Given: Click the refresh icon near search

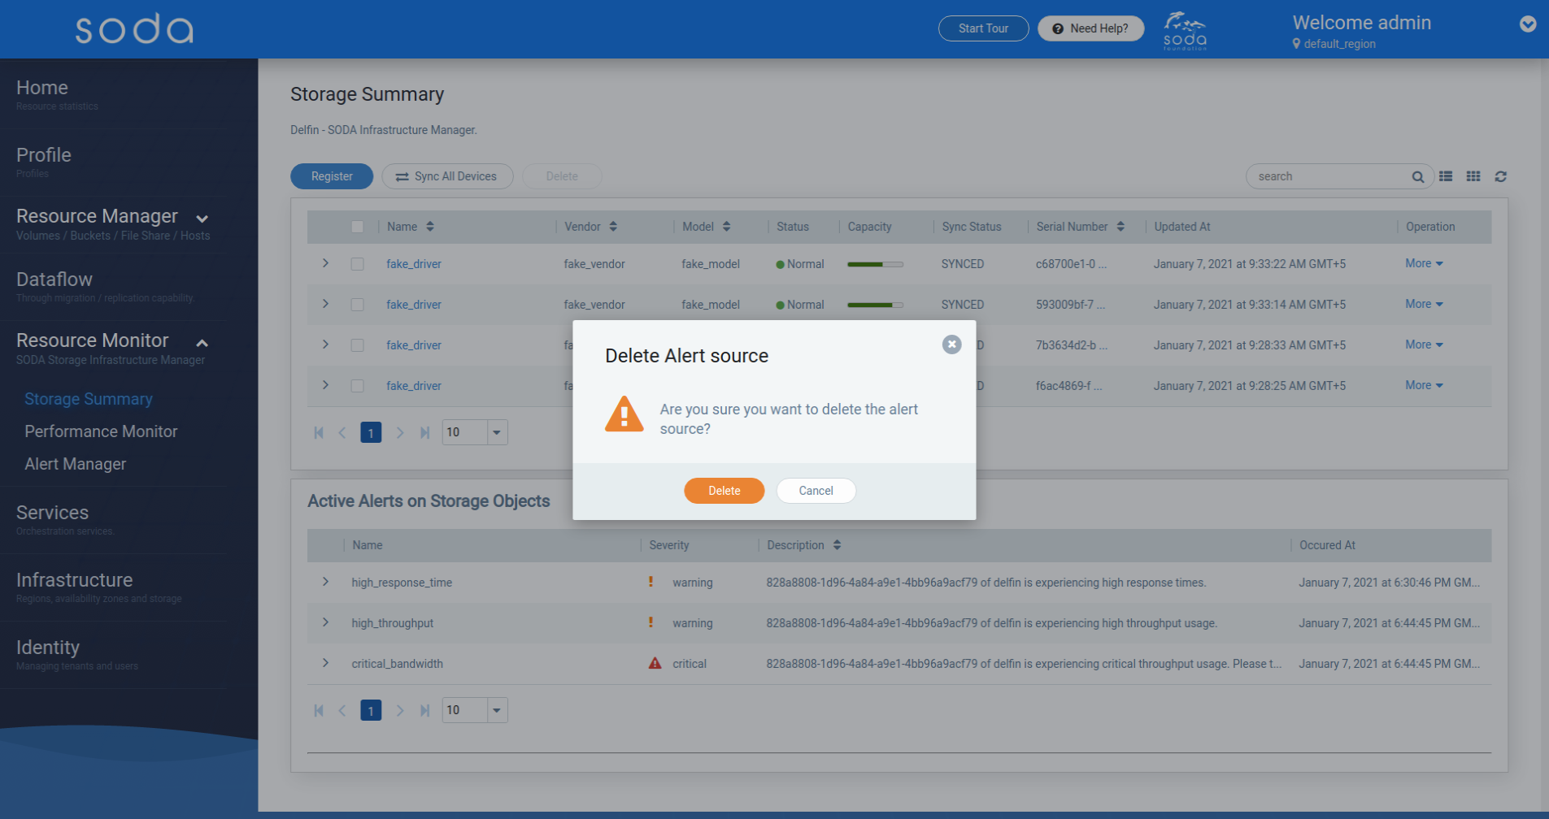Looking at the screenshot, I should click(x=1501, y=176).
